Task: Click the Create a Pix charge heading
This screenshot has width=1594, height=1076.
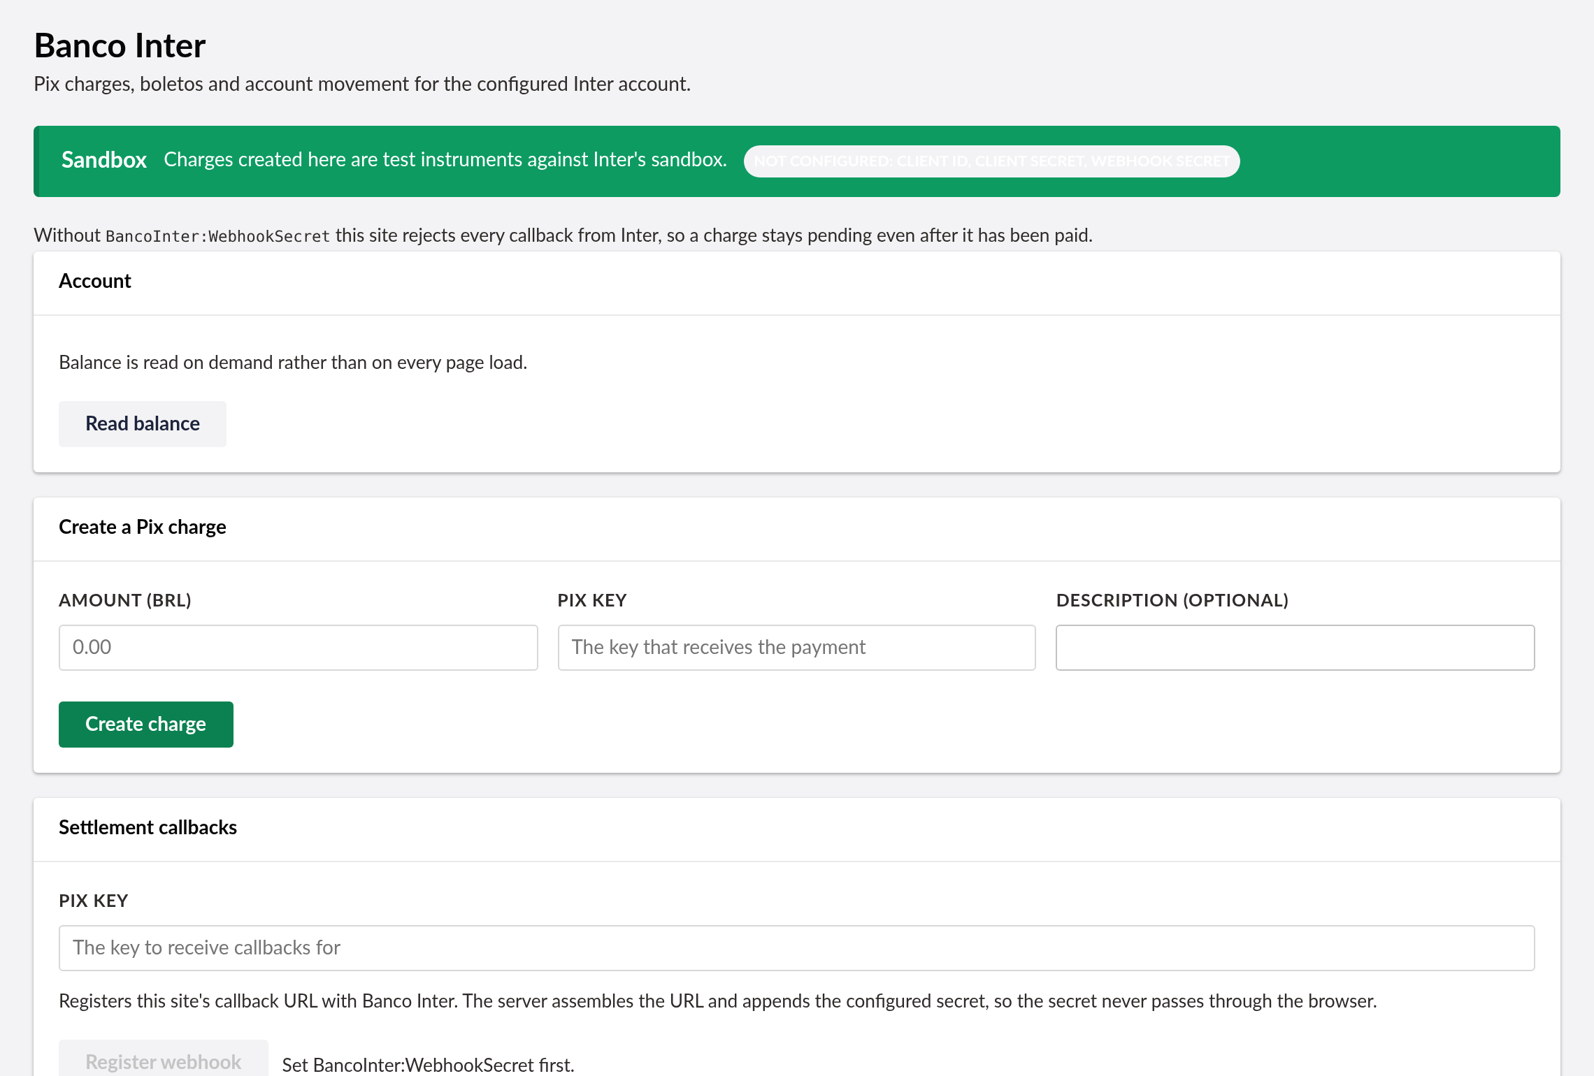Action: coord(143,527)
